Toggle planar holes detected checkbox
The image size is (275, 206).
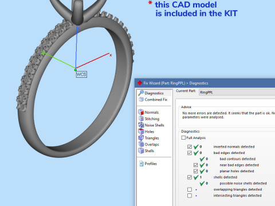point(195,171)
